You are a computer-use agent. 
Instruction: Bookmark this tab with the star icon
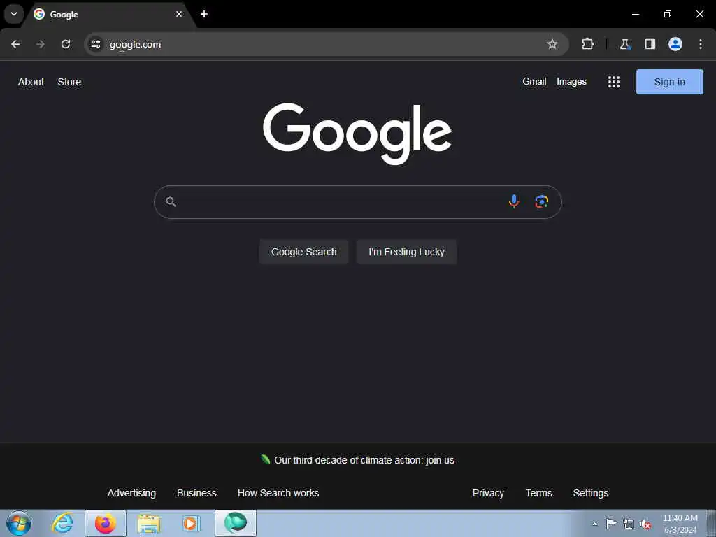552,44
